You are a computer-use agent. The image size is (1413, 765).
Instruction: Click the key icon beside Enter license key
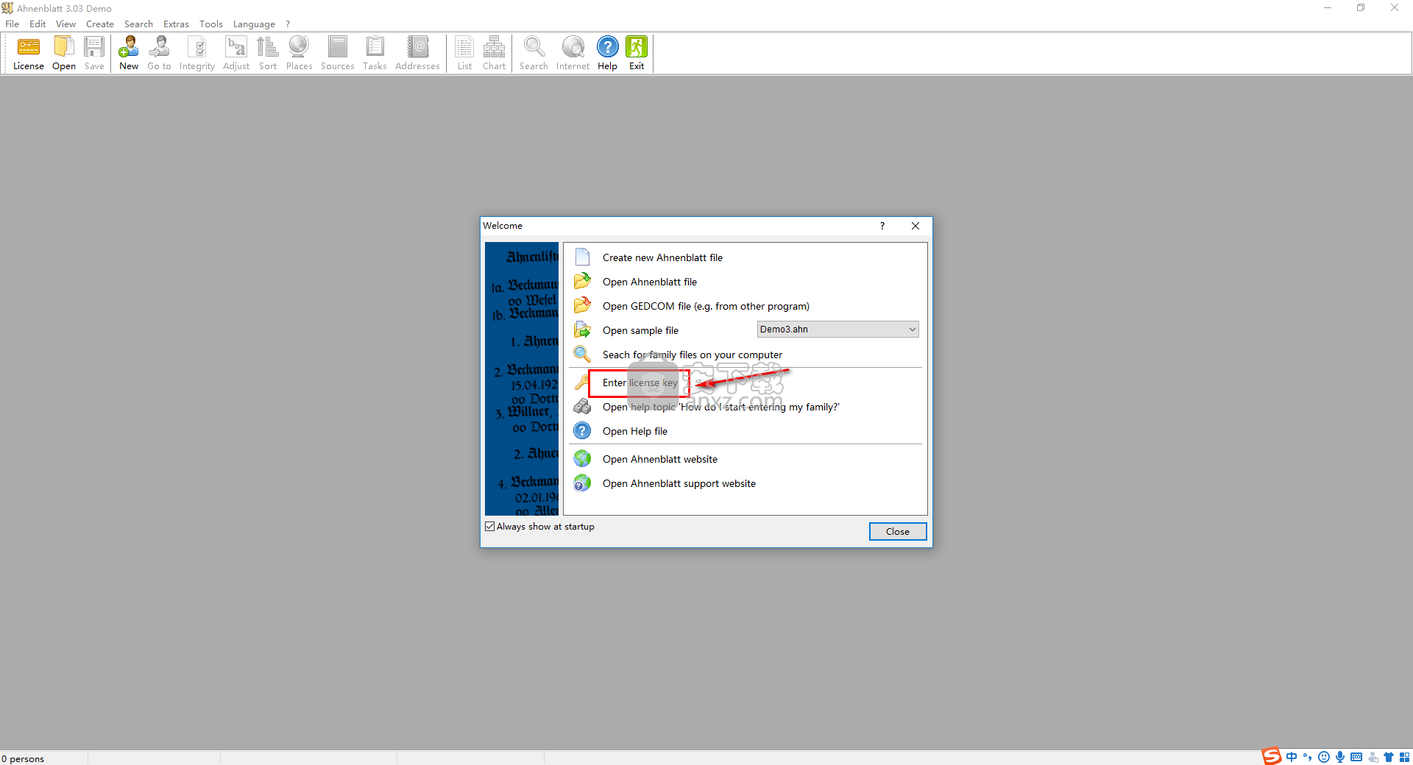tap(581, 382)
